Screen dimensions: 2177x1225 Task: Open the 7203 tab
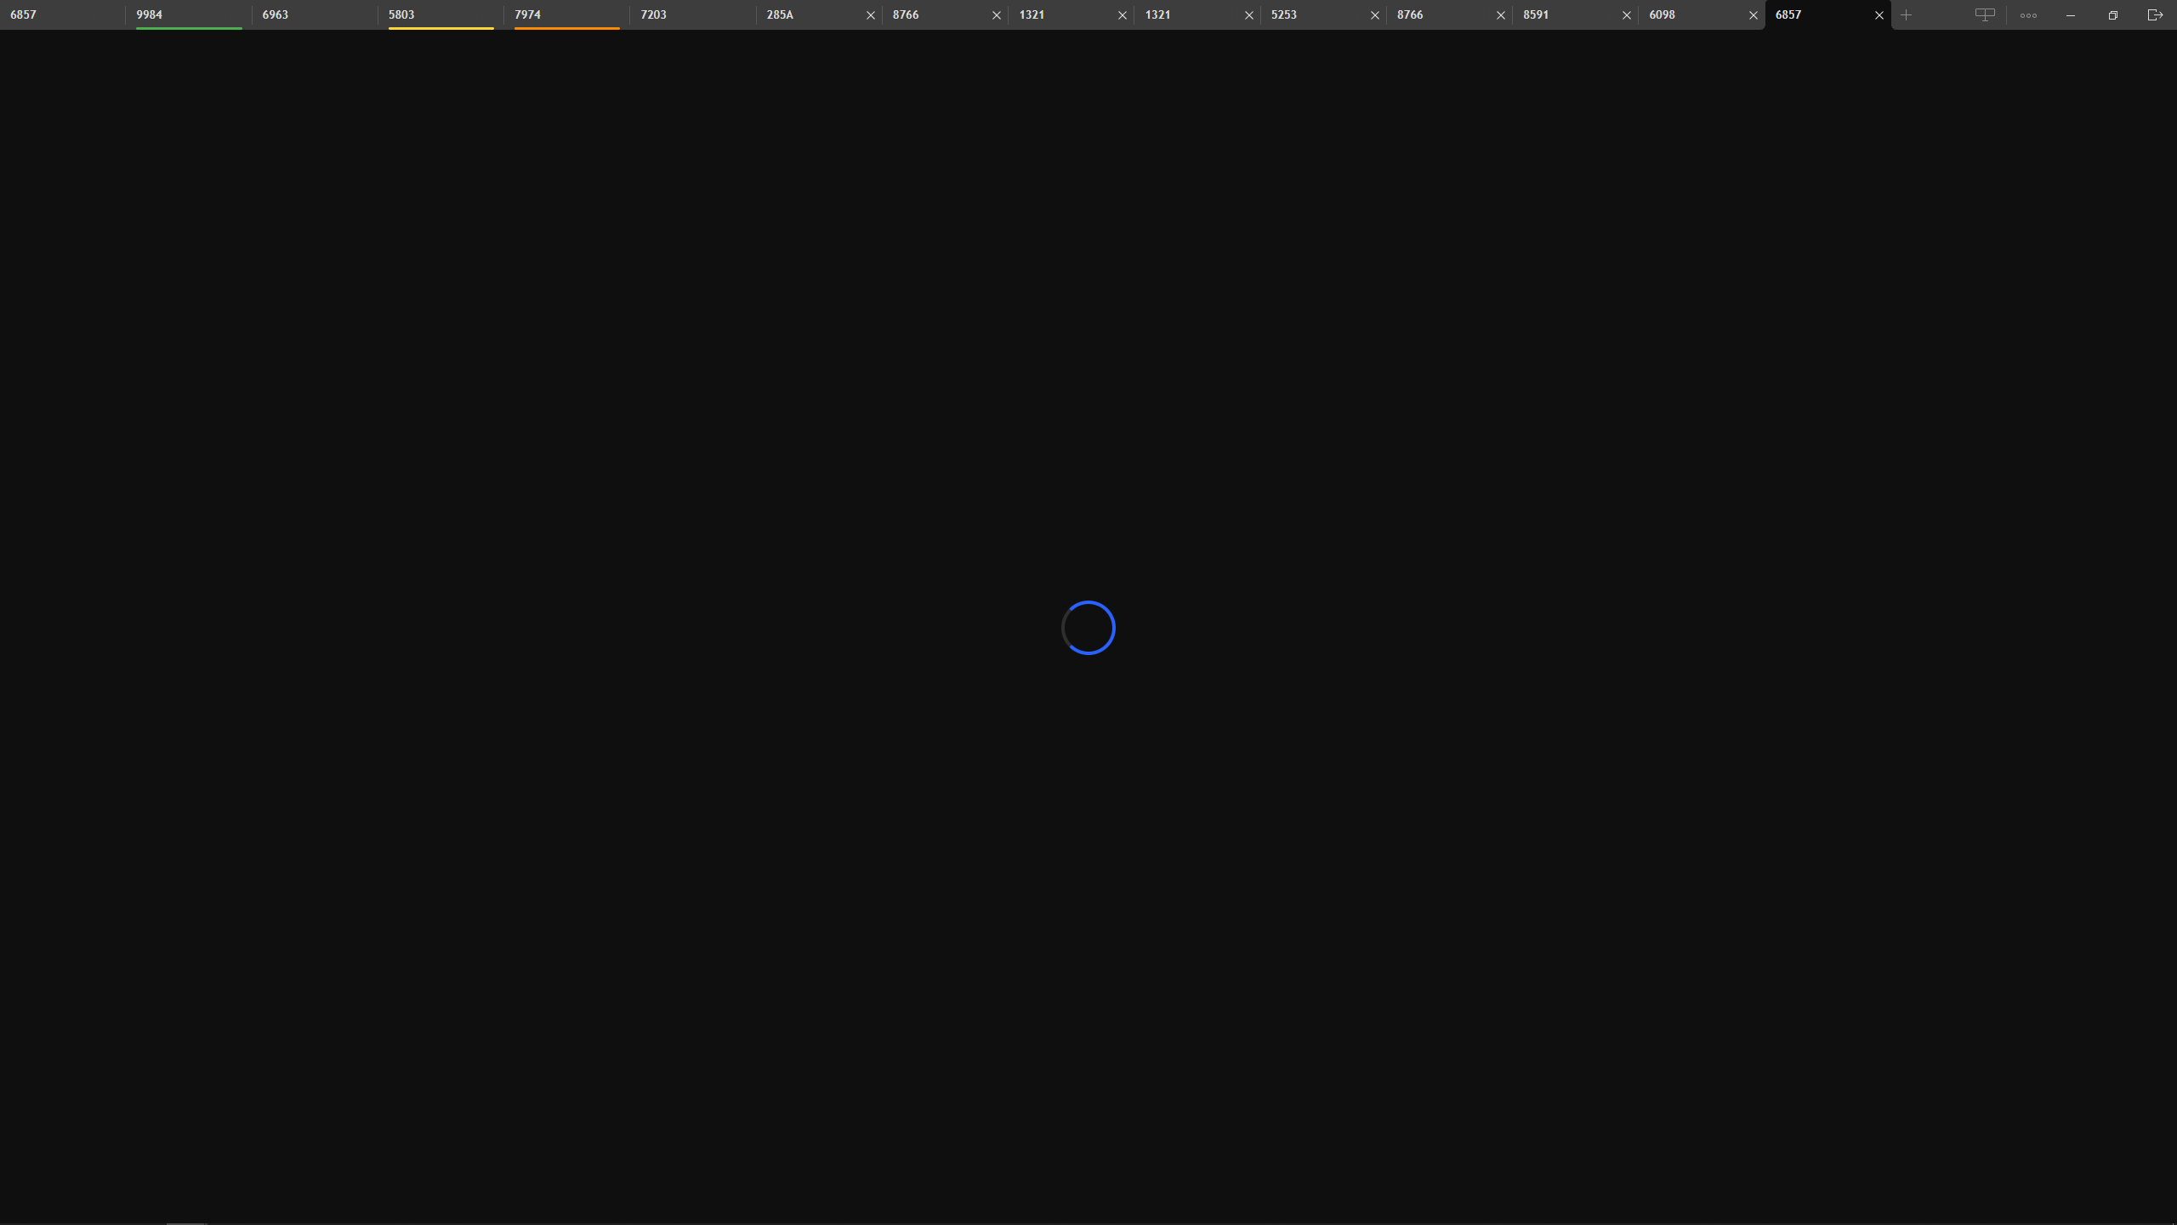click(x=692, y=14)
